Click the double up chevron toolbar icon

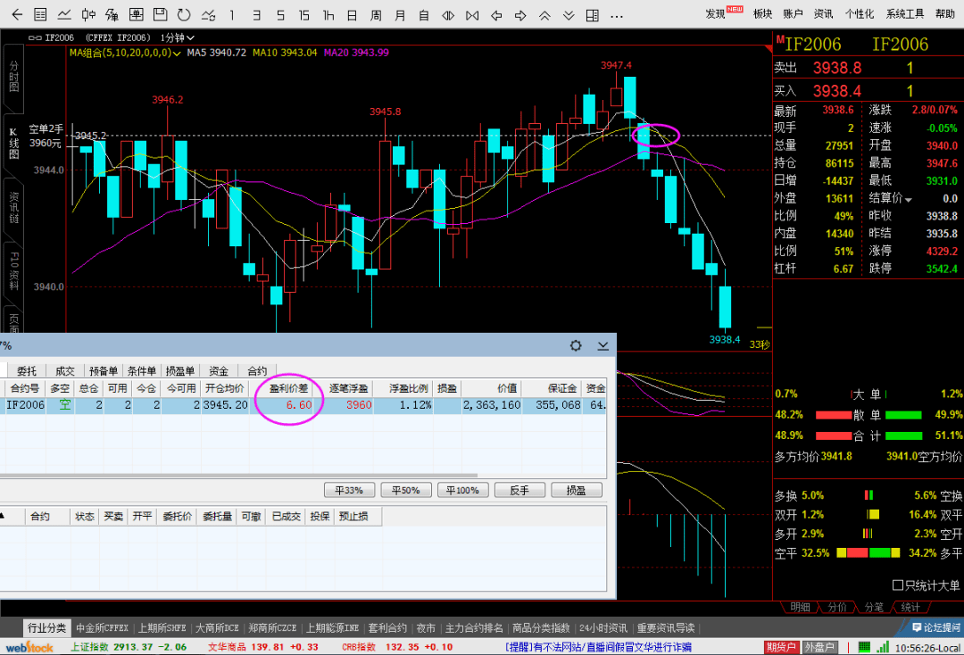pyautogui.click(x=544, y=15)
